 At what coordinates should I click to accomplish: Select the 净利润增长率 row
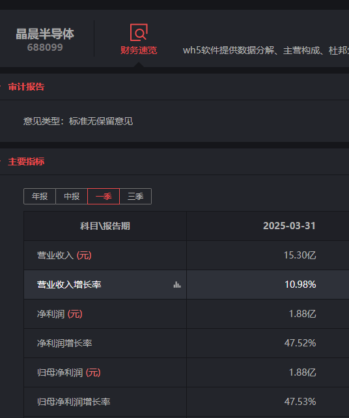186,343
